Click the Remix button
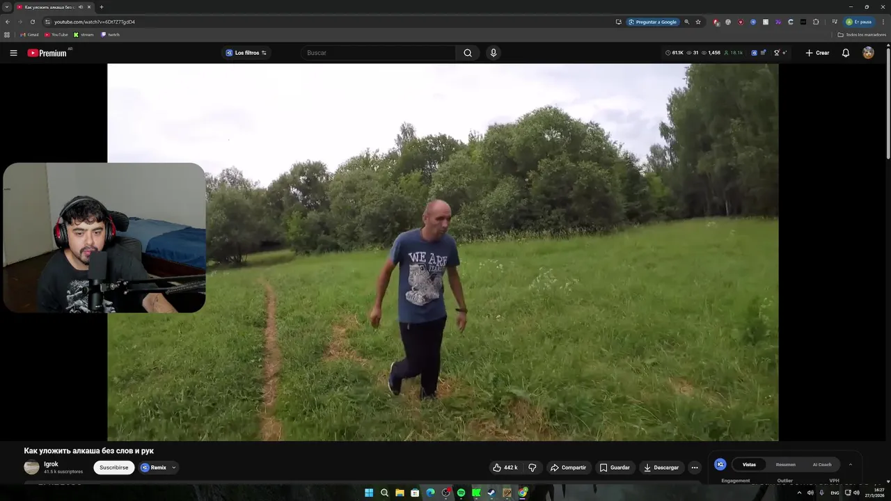 coord(155,468)
